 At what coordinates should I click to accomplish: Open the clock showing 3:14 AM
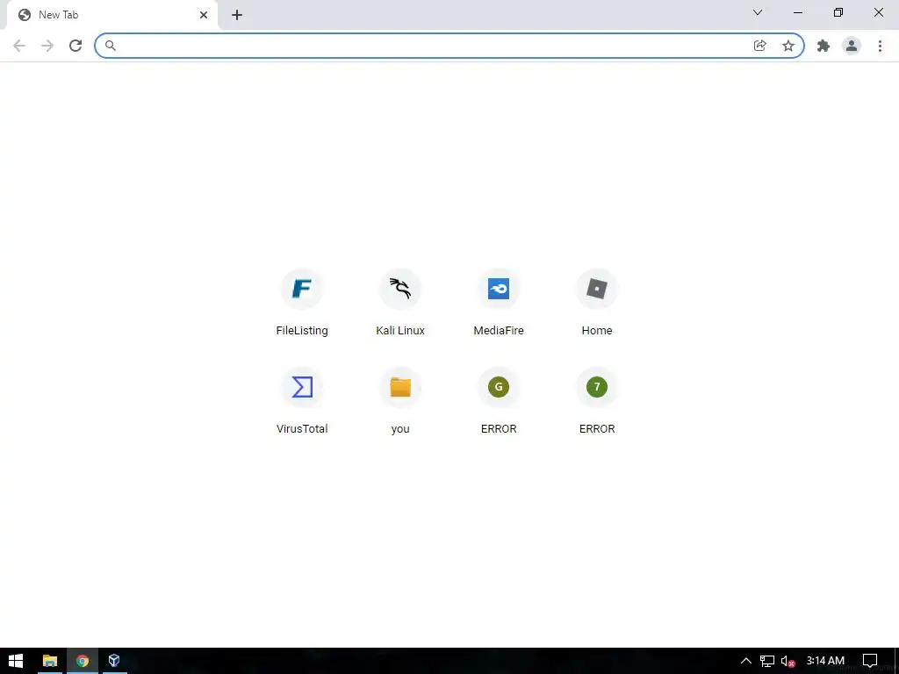click(825, 661)
